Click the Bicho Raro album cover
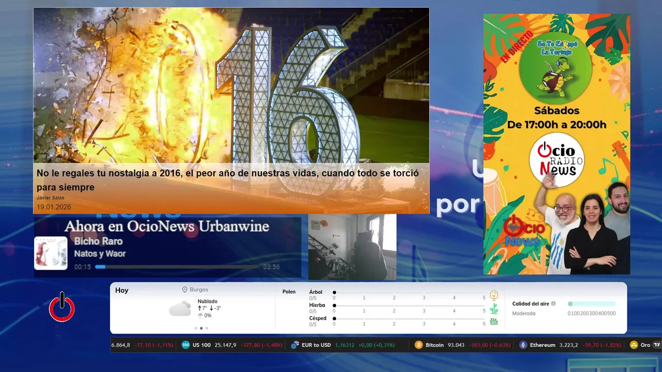Screen dimensions: 662x372 click(51, 253)
